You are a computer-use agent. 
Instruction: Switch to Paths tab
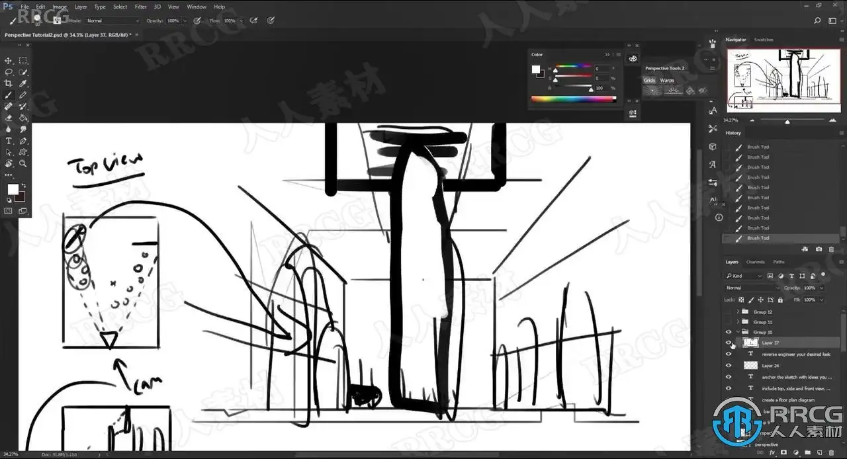779,262
